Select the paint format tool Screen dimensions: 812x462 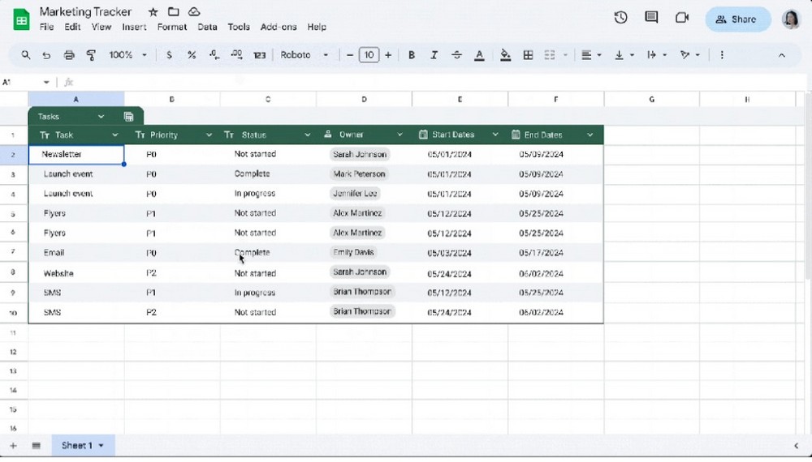pos(91,55)
